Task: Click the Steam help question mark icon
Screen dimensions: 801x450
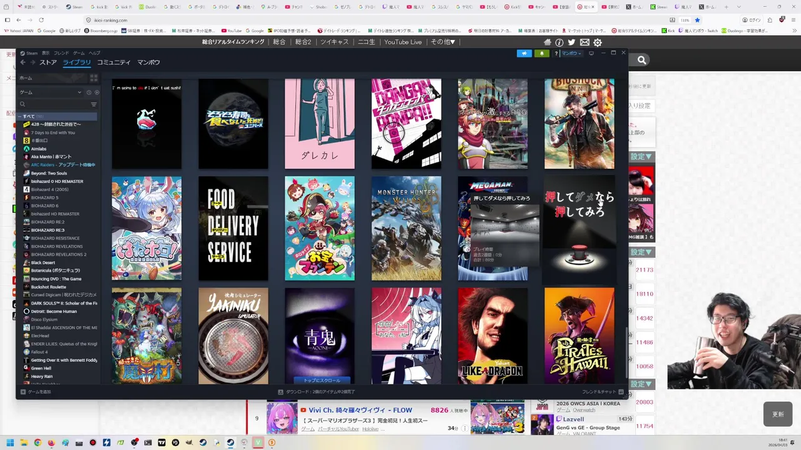Action: [556, 53]
